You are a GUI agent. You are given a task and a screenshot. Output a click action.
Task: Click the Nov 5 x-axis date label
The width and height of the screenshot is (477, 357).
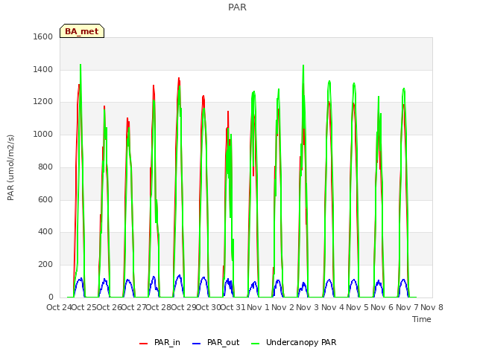tap(357, 307)
